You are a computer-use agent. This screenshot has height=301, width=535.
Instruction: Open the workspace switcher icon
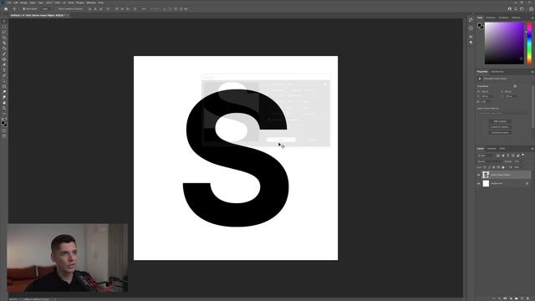tap(522, 9)
